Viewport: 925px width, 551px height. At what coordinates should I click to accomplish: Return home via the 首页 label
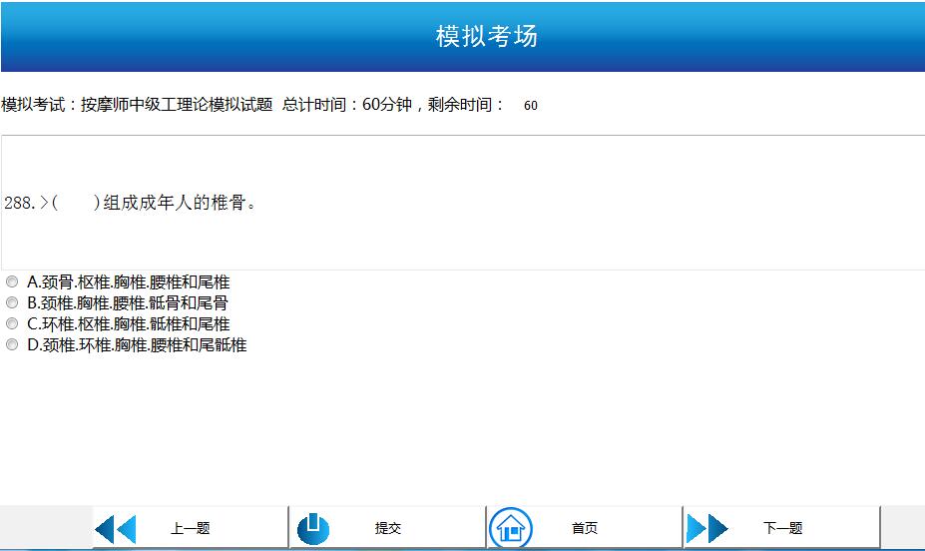coord(585,529)
